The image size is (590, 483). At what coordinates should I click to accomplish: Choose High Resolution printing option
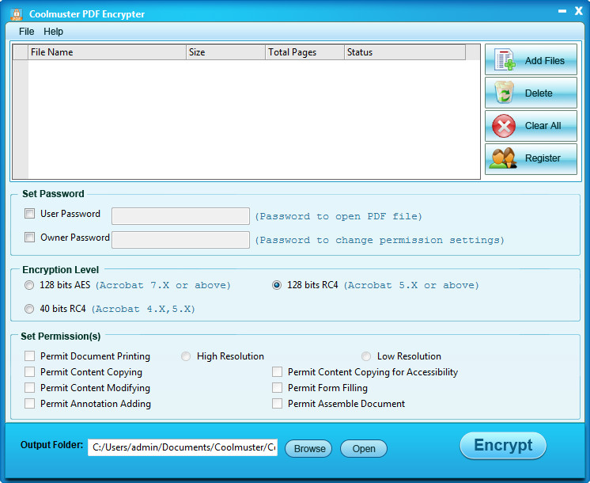(x=186, y=356)
